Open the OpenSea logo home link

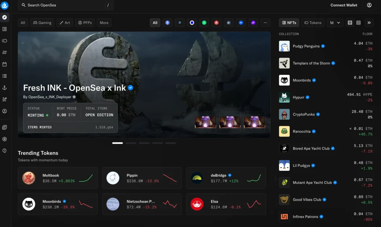(x=4, y=5)
